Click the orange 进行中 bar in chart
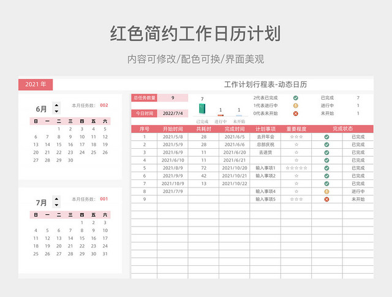This screenshot has width=392, height=297. (221, 115)
